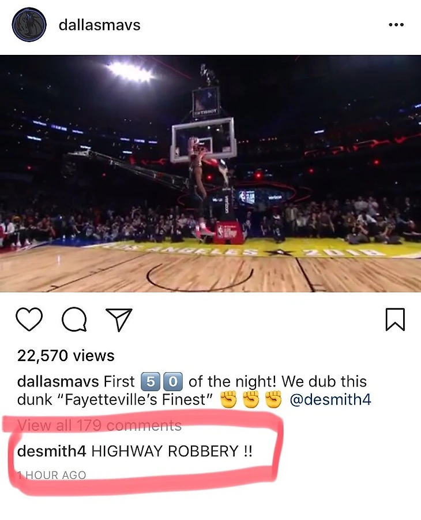This screenshot has width=421, height=520.
Task: Open the three-dot post options menu
Action: (x=396, y=24)
